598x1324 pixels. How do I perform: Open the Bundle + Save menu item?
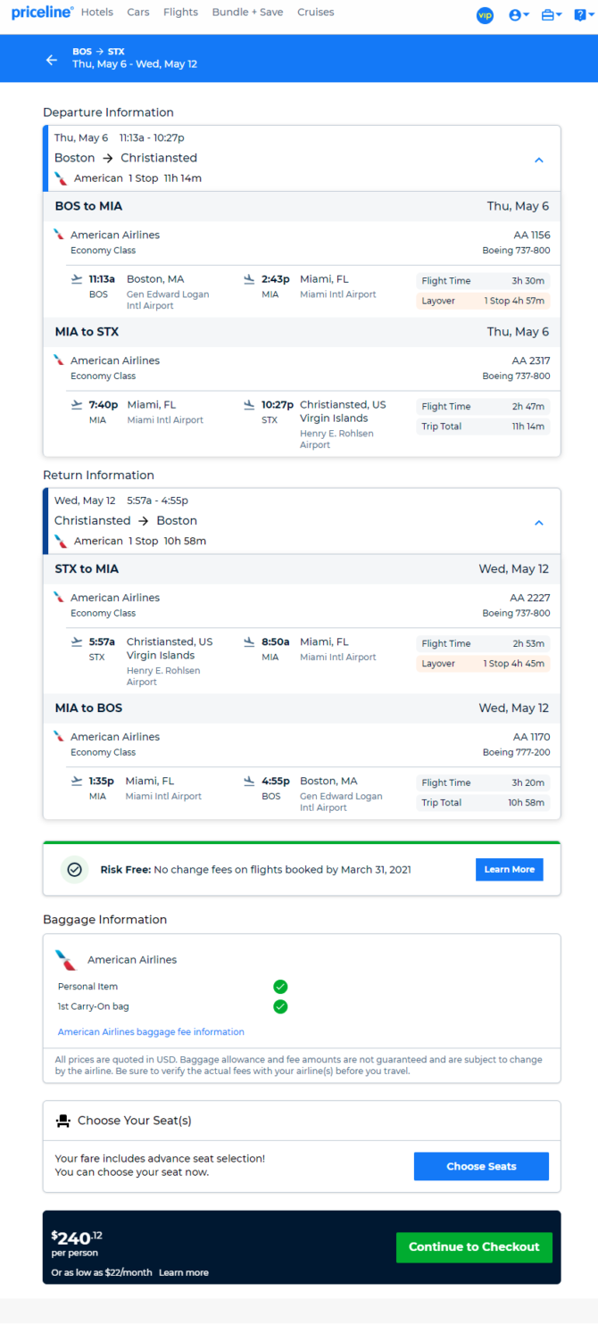click(x=247, y=12)
